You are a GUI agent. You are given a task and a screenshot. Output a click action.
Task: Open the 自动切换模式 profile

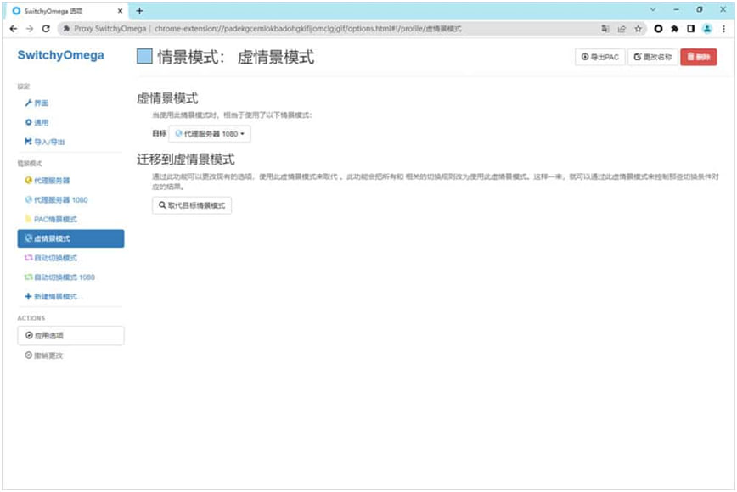pyautogui.click(x=51, y=258)
